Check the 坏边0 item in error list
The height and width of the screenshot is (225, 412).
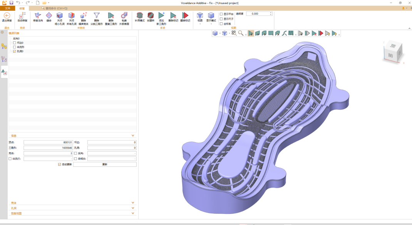[15, 43]
